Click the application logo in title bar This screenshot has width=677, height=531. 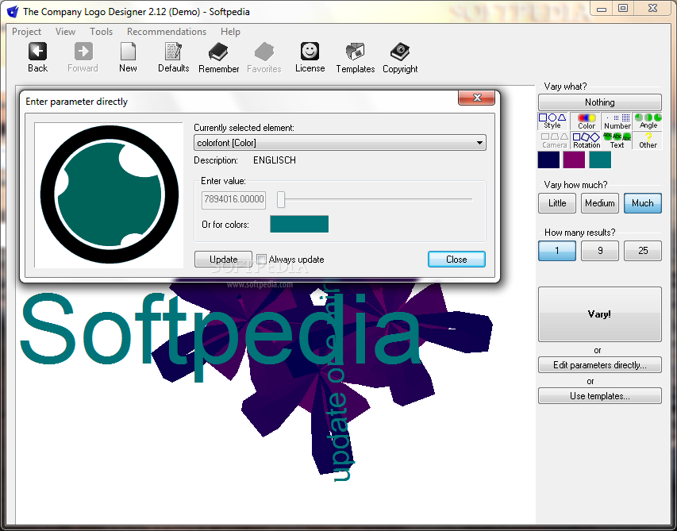[13, 11]
